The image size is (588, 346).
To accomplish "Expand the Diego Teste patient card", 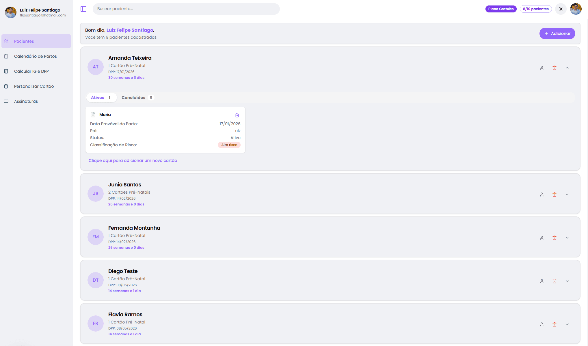I will pos(567,281).
